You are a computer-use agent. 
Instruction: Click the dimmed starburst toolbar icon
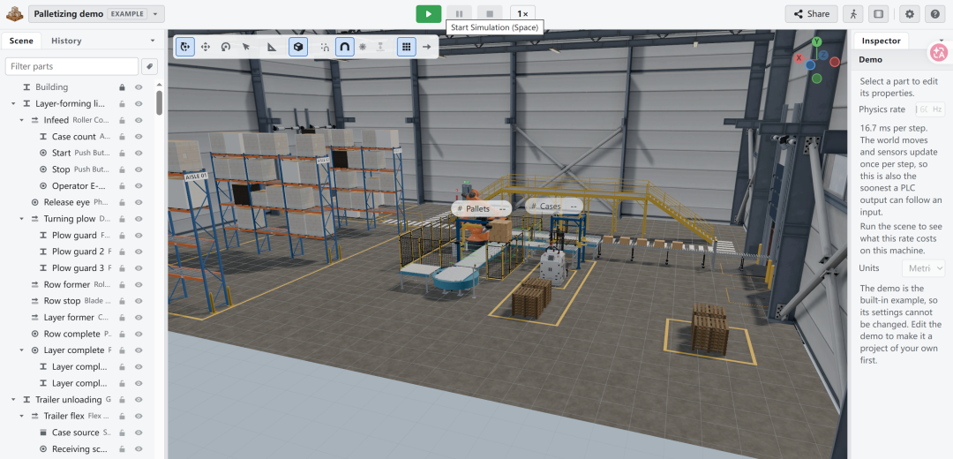coord(363,46)
